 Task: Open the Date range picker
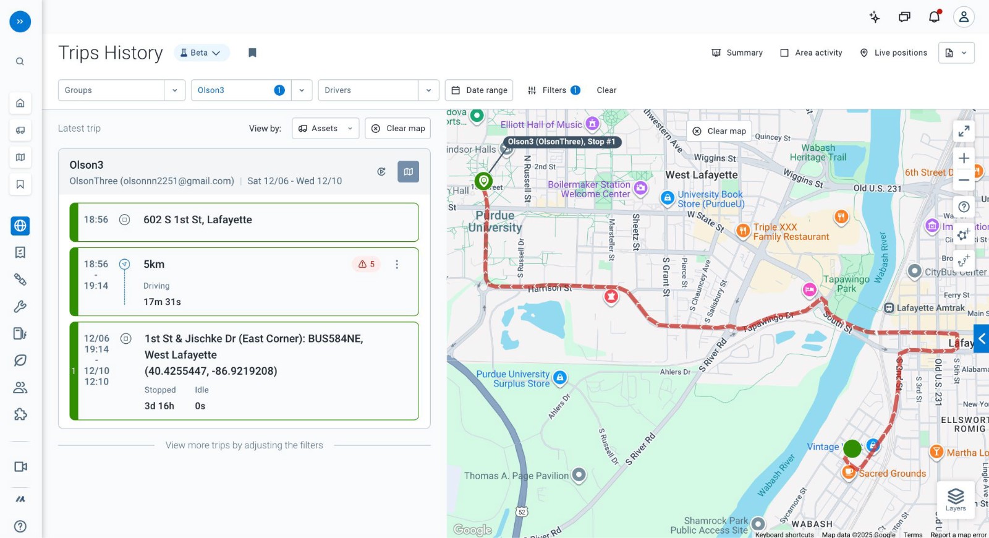click(x=480, y=90)
